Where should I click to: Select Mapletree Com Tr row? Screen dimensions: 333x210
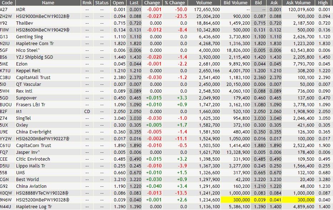pos(166,44)
